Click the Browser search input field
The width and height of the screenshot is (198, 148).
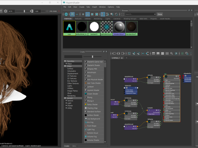click(x=139, y=14)
